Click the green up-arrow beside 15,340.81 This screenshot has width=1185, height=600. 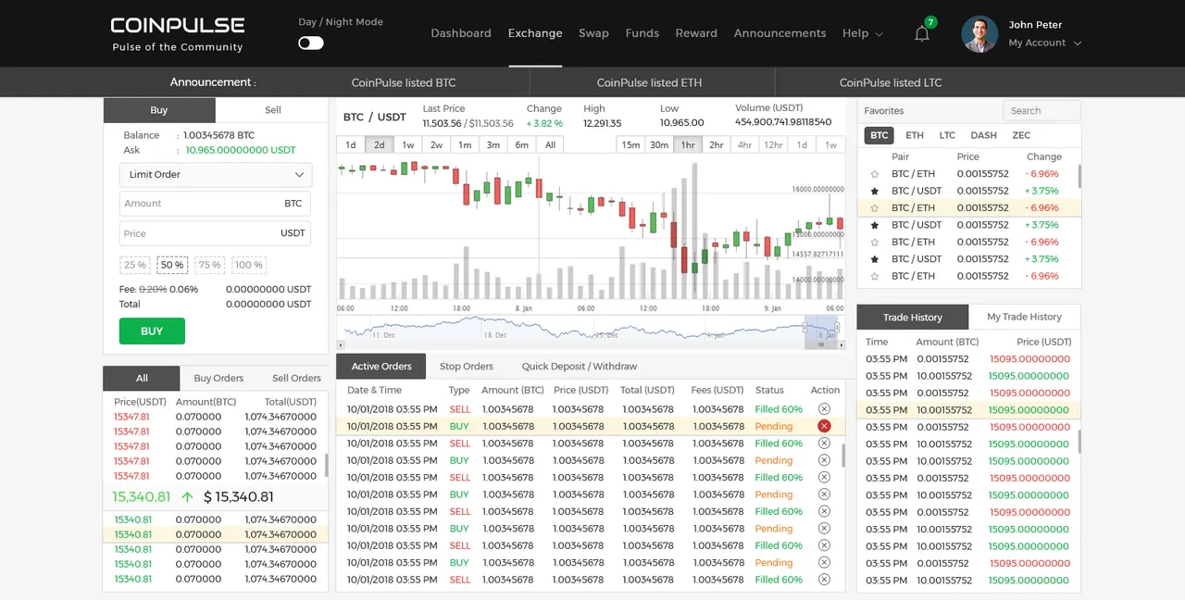[x=188, y=497]
